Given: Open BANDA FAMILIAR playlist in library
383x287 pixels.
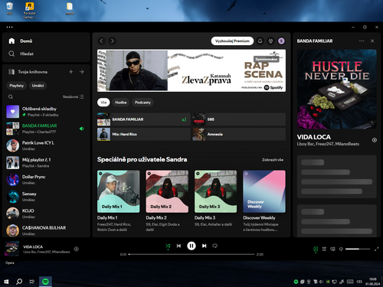Looking at the screenshot, I should (46, 129).
